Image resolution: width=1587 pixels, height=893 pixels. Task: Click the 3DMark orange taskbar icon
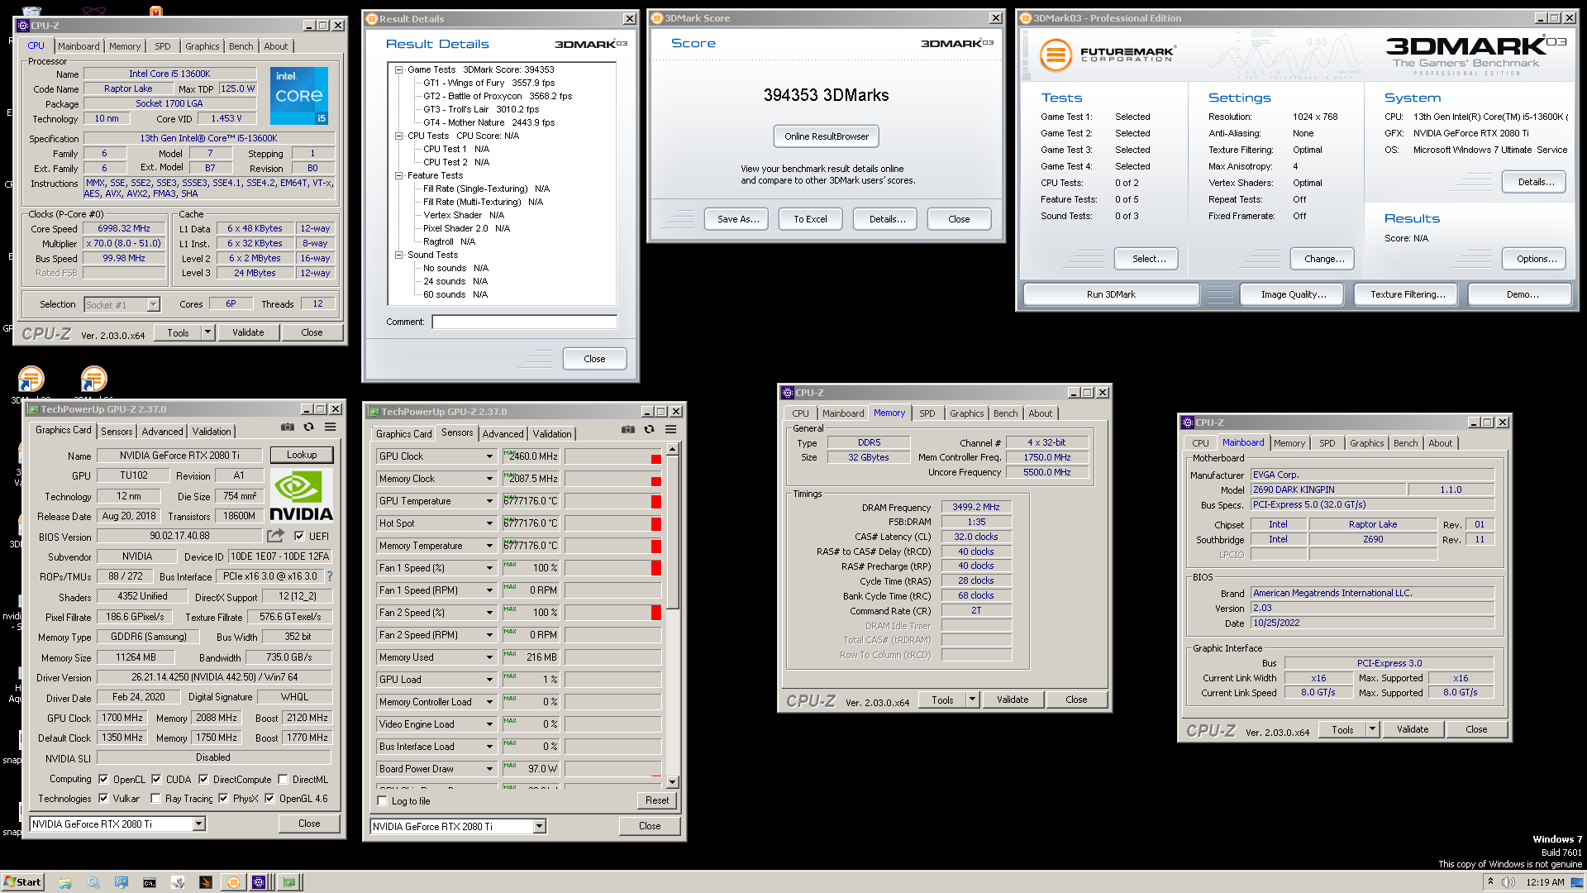[x=234, y=882]
